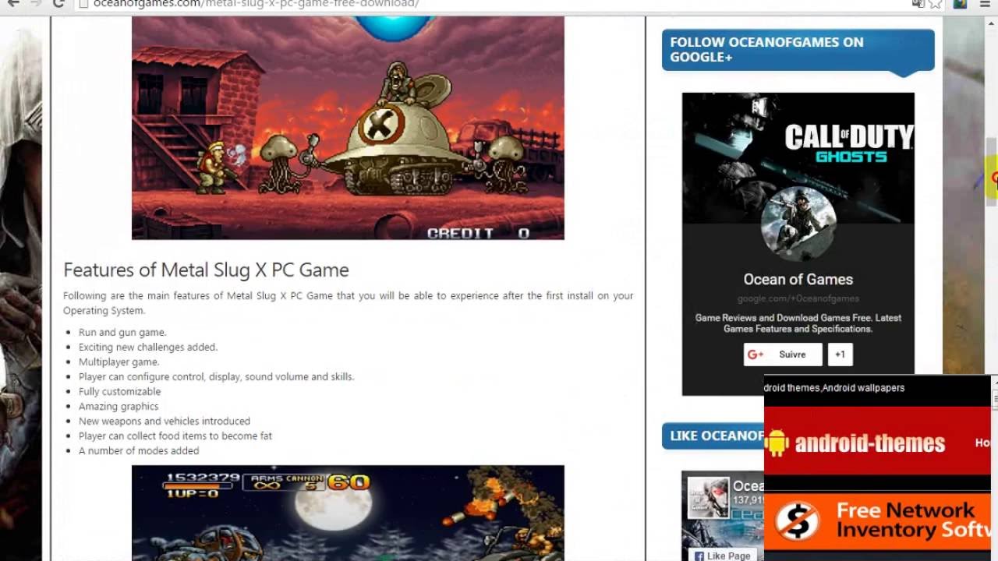
Task: Click the 'Game Reviews and Download Games Free' description
Action: point(798,323)
